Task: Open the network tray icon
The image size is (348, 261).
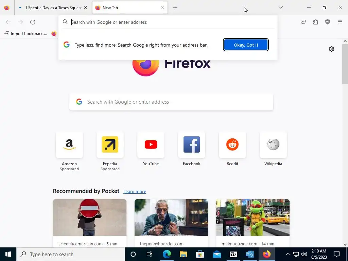Action: tap(296, 254)
